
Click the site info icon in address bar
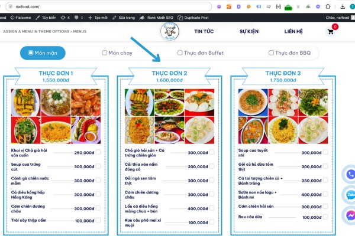pyautogui.click(x=11, y=6)
